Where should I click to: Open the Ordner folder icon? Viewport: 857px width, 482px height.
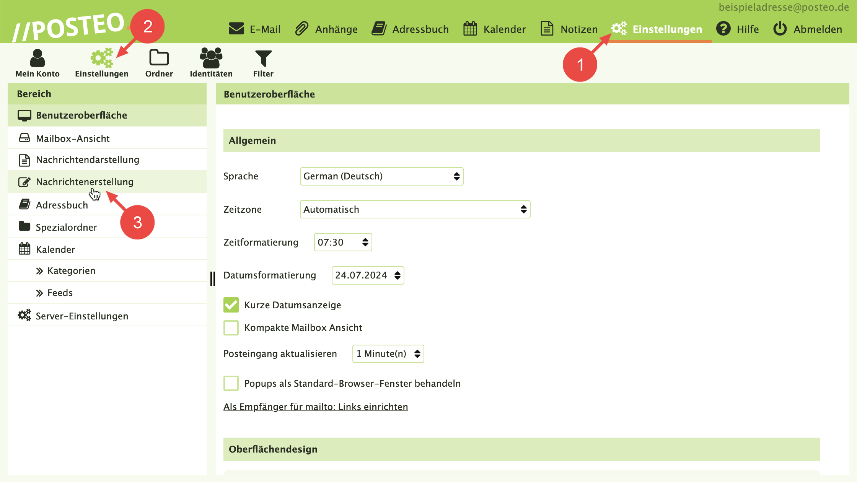(x=159, y=58)
